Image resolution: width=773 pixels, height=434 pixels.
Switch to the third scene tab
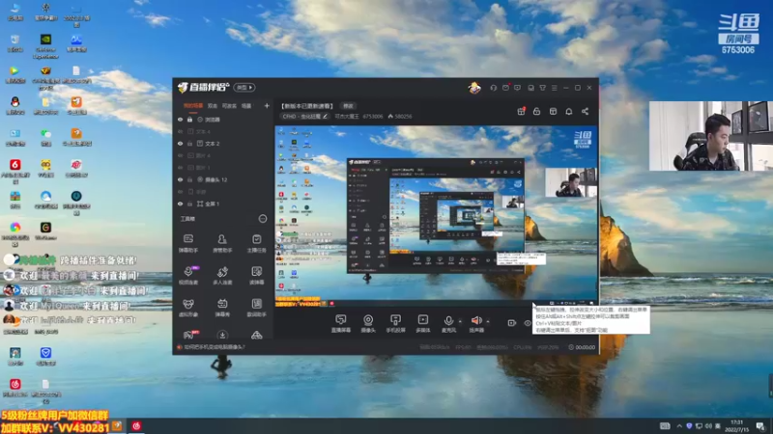229,106
